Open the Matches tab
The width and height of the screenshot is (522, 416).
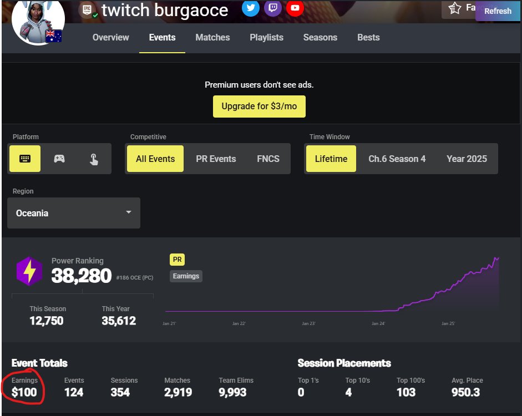[212, 37]
